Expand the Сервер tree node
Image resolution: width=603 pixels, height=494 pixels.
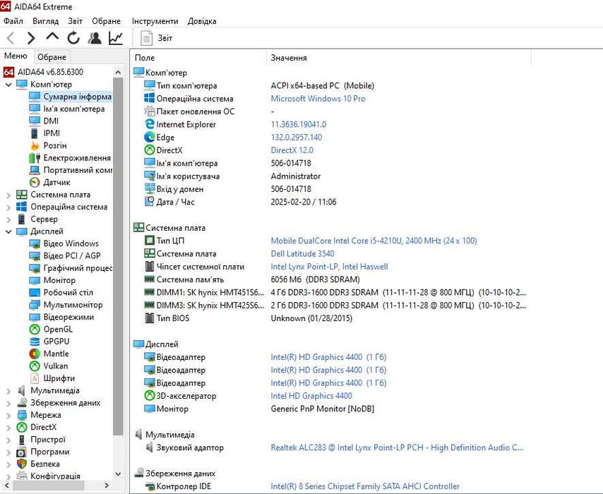pyautogui.click(x=8, y=220)
